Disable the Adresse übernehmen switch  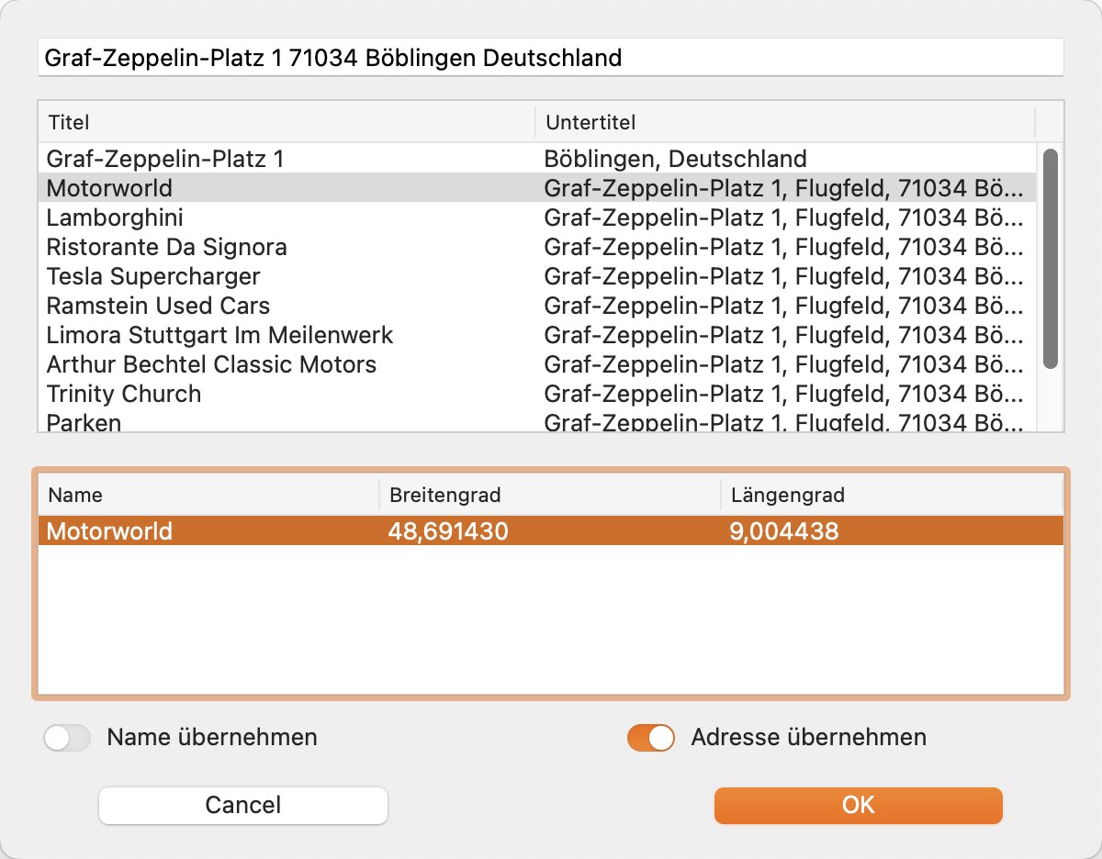coord(651,738)
